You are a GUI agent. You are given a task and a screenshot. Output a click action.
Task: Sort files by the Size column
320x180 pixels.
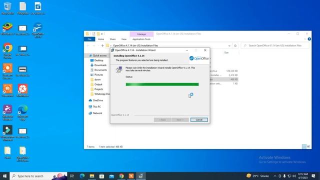pyautogui.click(x=226, y=52)
